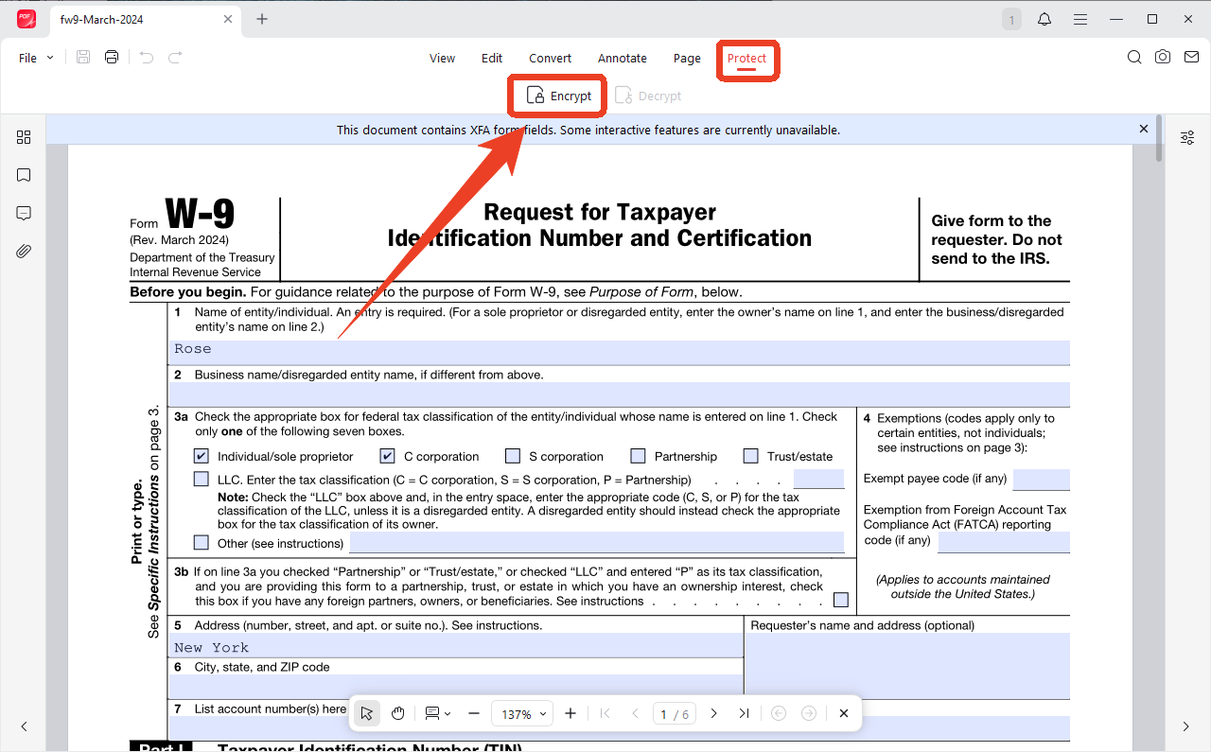Image resolution: width=1211 pixels, height=752 pixels.
Task: Activate the hand pan tool
Action: [x=398, y=713]
